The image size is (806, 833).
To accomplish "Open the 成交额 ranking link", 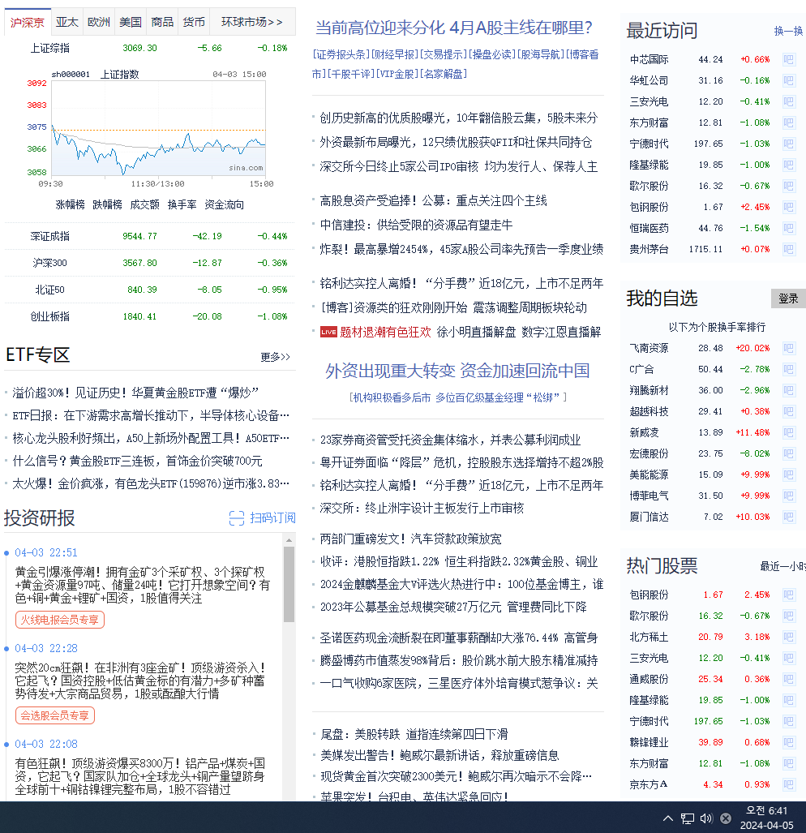I will pos(144,204).
